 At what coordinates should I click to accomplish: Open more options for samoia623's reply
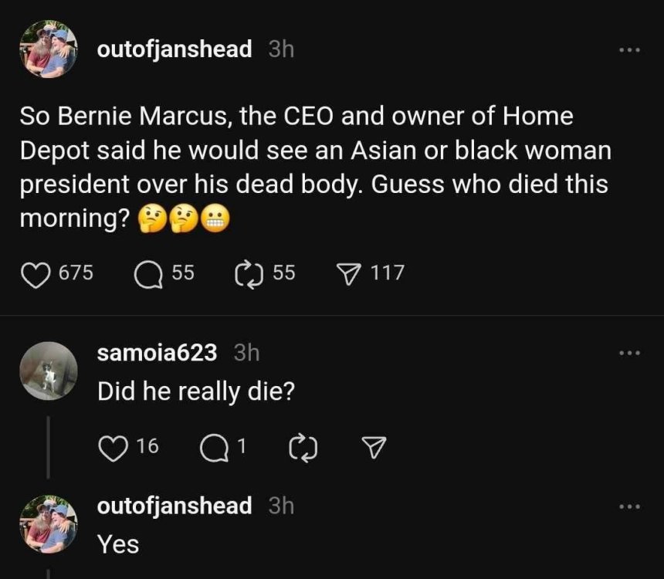pyautogui.click(x=629, y=353)
